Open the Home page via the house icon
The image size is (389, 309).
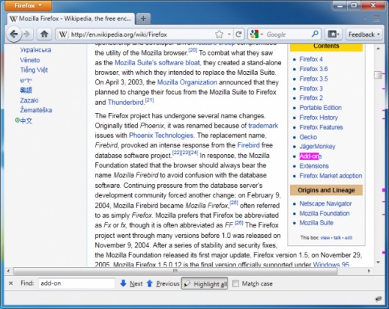[x=44, y=34]
